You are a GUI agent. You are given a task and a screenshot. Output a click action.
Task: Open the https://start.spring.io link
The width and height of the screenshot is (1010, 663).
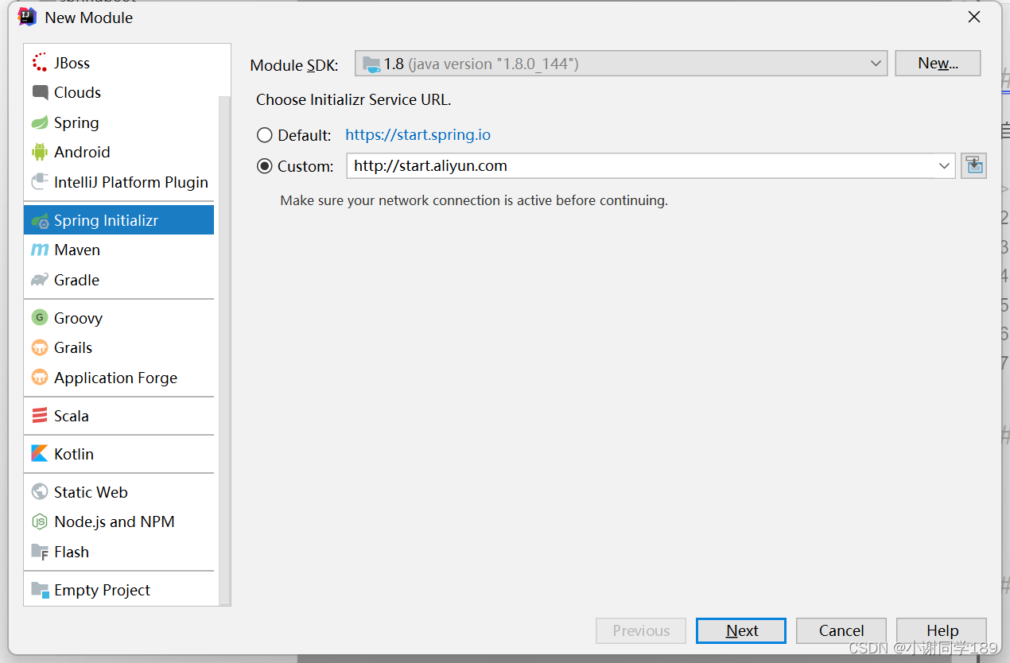418,135
